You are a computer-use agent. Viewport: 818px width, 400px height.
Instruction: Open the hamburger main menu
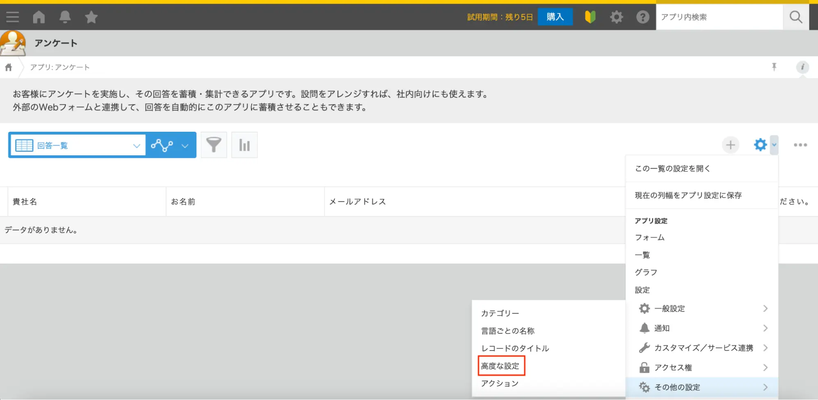click(x=12, y=17)
